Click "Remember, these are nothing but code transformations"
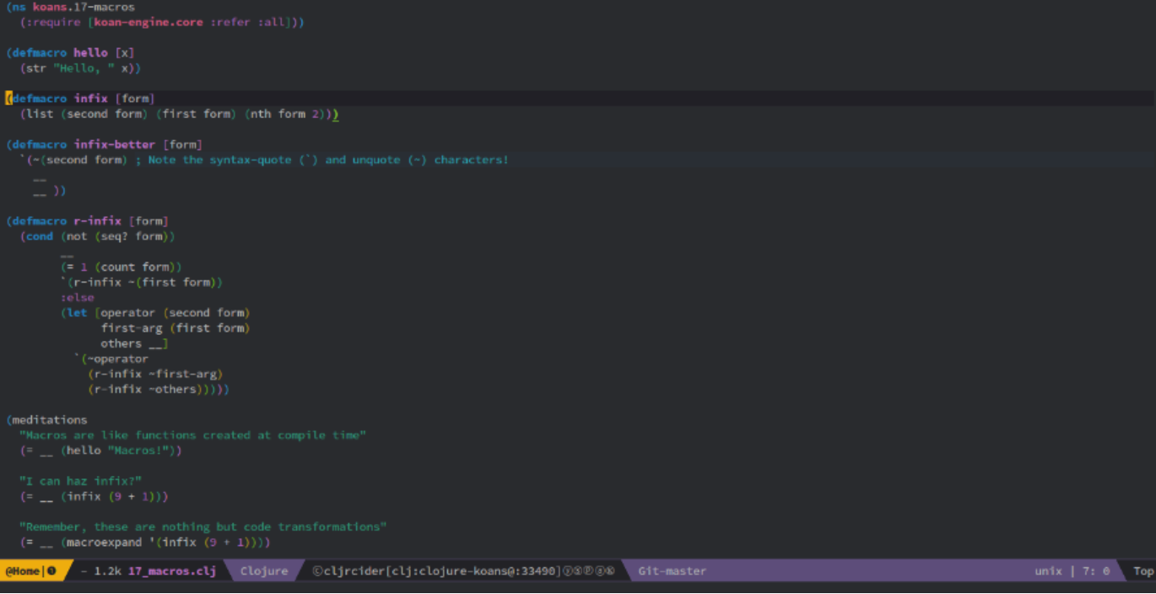Image resolution: width=1156 pixels, height=594 pixels. tap(203, 526)
